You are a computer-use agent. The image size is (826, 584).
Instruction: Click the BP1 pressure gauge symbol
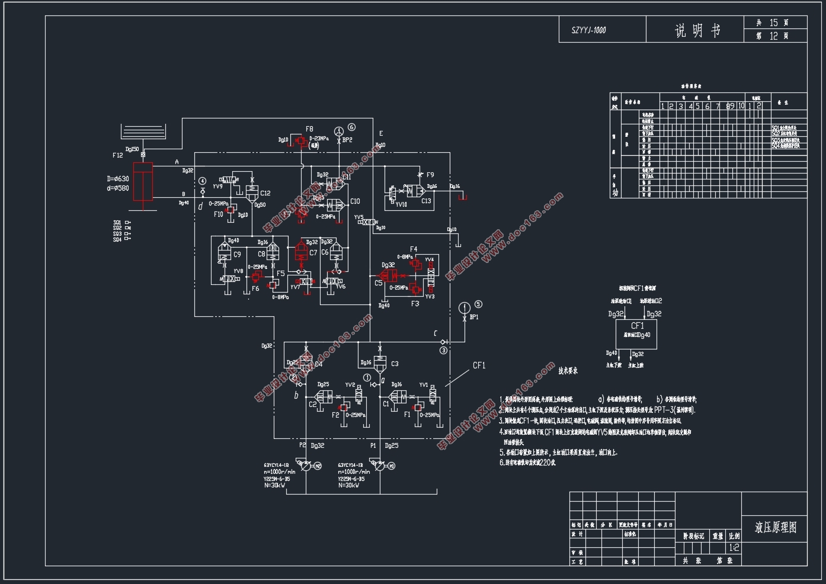point(464,307)
